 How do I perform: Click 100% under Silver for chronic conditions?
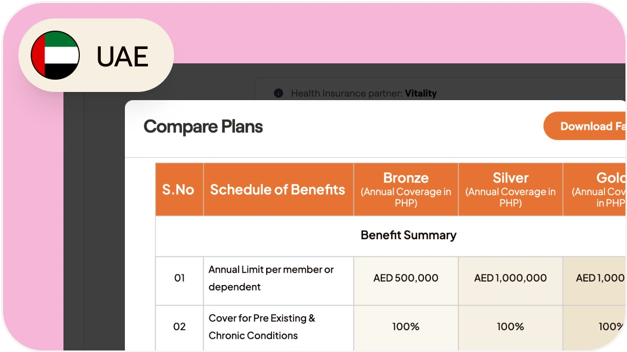pyautogui.click(x=510, y=326)
